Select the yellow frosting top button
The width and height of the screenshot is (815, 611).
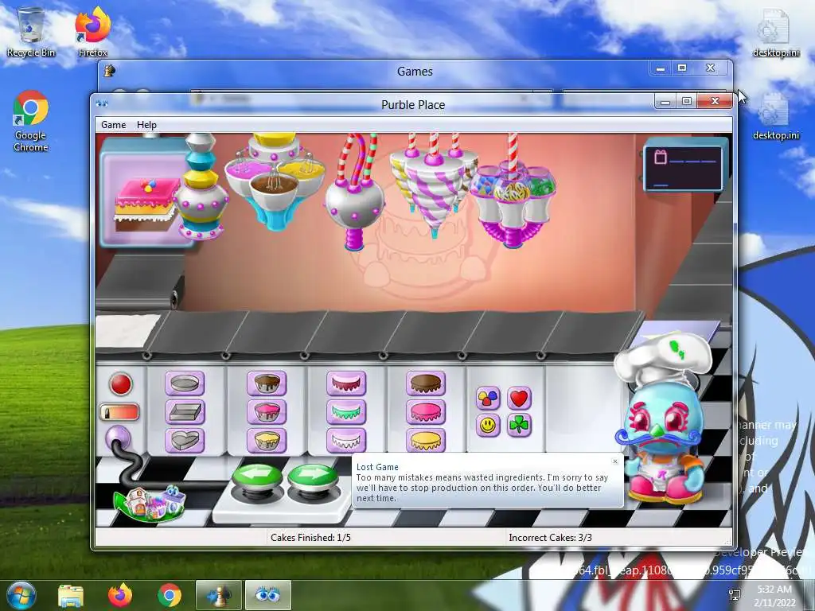coord(426,440)
